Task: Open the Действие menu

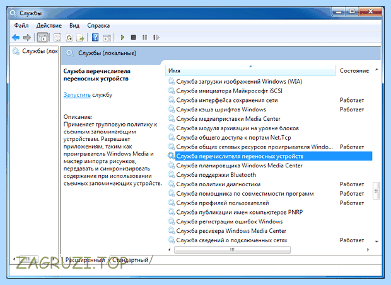Action: 49,26
